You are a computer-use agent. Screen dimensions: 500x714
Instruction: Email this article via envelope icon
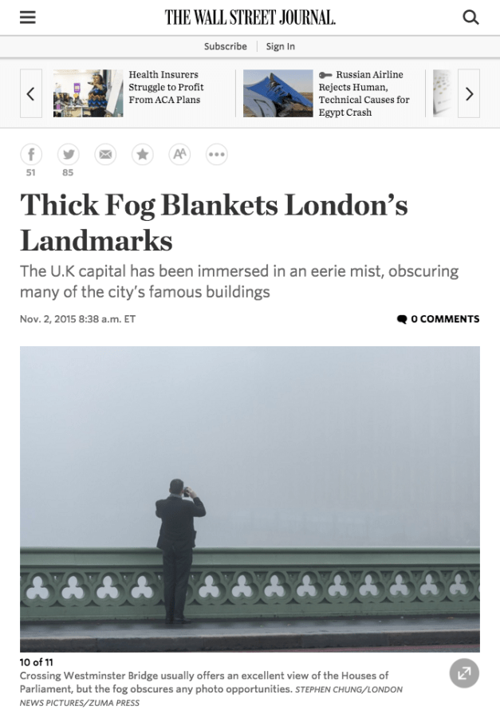105,154
